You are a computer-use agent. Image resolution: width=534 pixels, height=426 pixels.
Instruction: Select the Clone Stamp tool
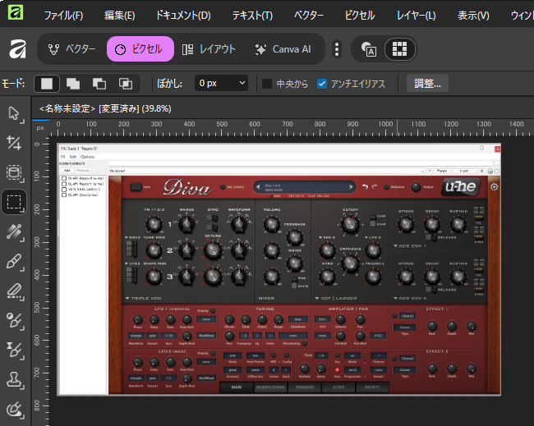[x=14, y=378]
